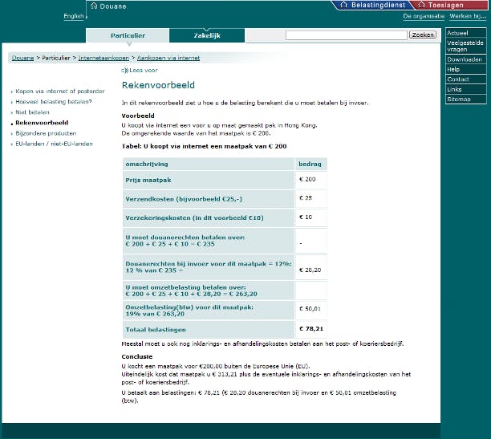Open the Links menu item
This screenshot has width=491, height=439.
pos(465,89)
